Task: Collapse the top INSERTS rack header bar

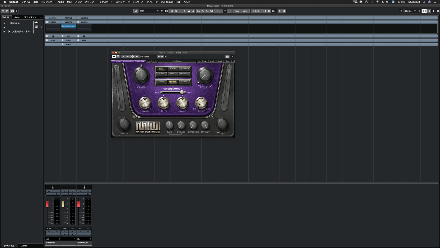Action: tap(241, 22)
